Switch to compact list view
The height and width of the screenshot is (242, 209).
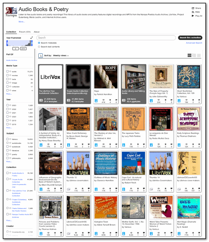pyautogui.click(x=199, y=55)
